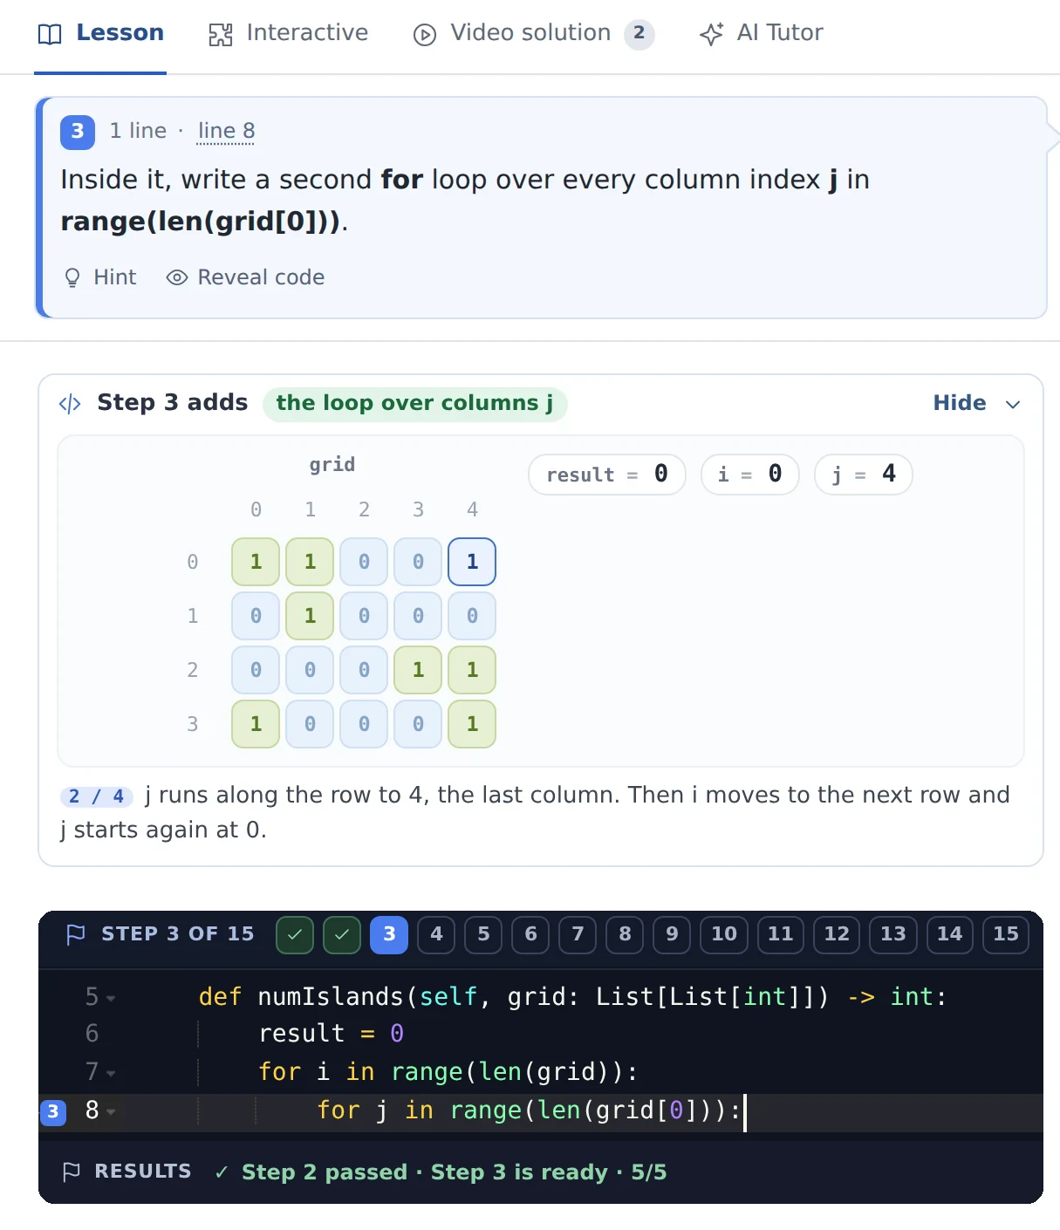Viewport: 1060px width, 1230px height.
Task: Select completed step 2 checkmark box
Action: [x=342, y=935]
